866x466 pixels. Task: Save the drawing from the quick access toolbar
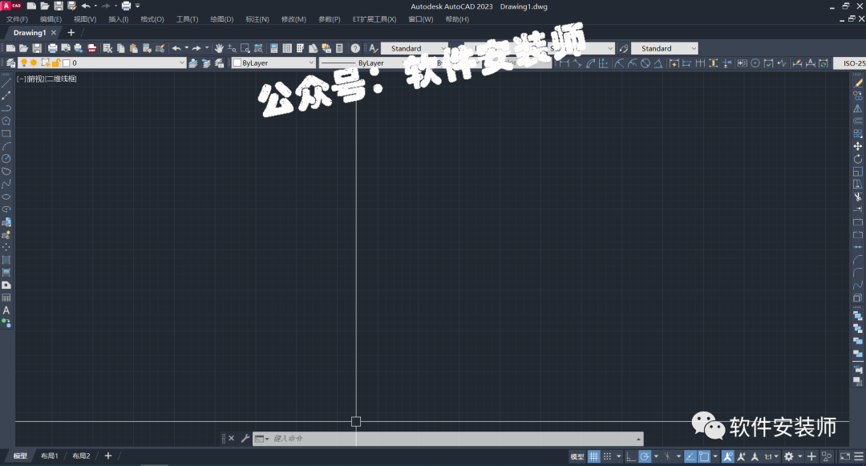[58, 6]
